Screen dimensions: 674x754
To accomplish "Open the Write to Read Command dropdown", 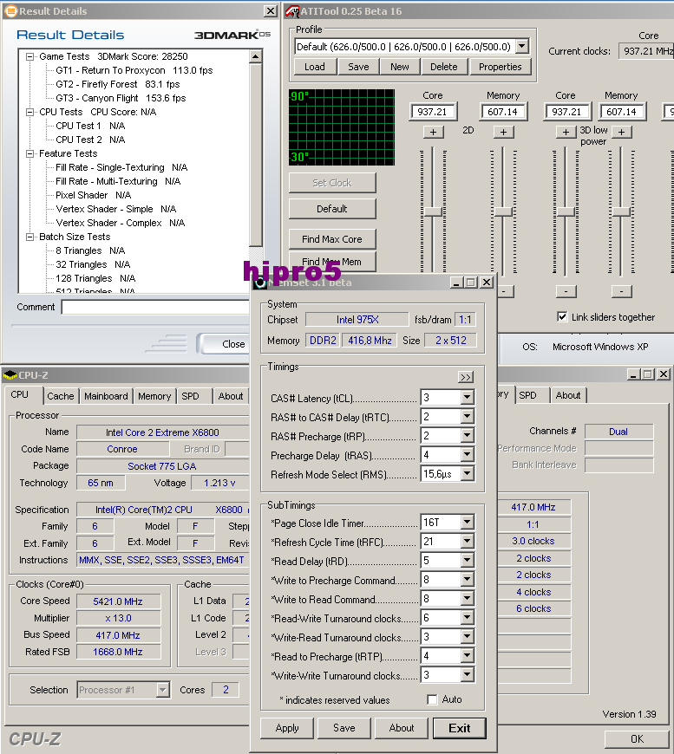I will click(467, 599).
